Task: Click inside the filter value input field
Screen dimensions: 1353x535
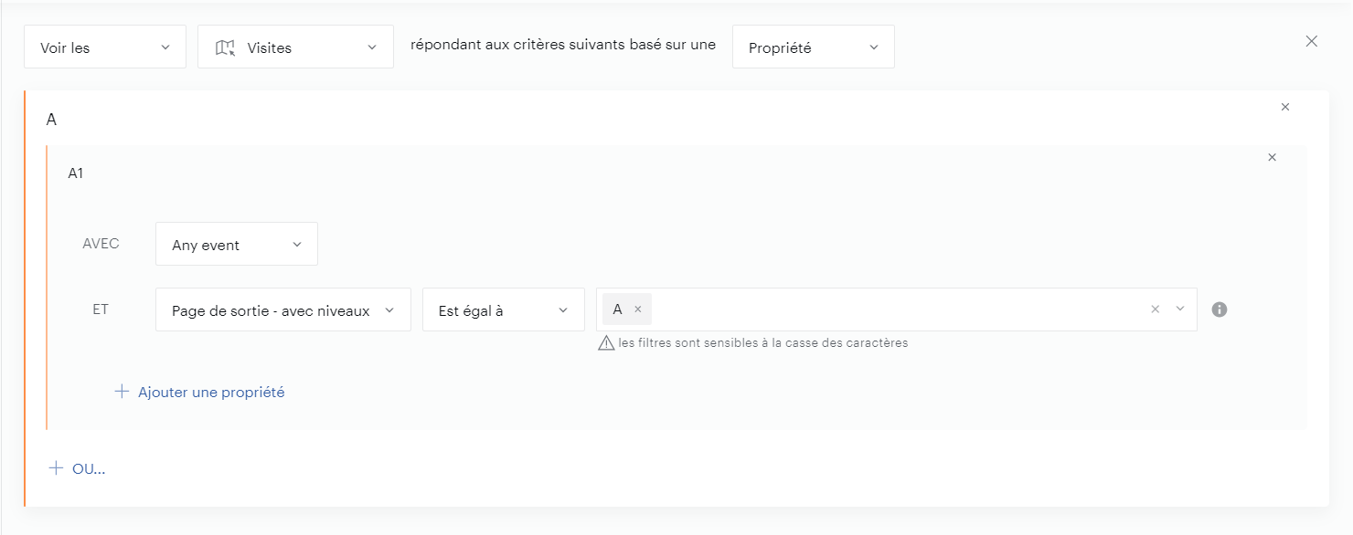Action: click(896, 309)
